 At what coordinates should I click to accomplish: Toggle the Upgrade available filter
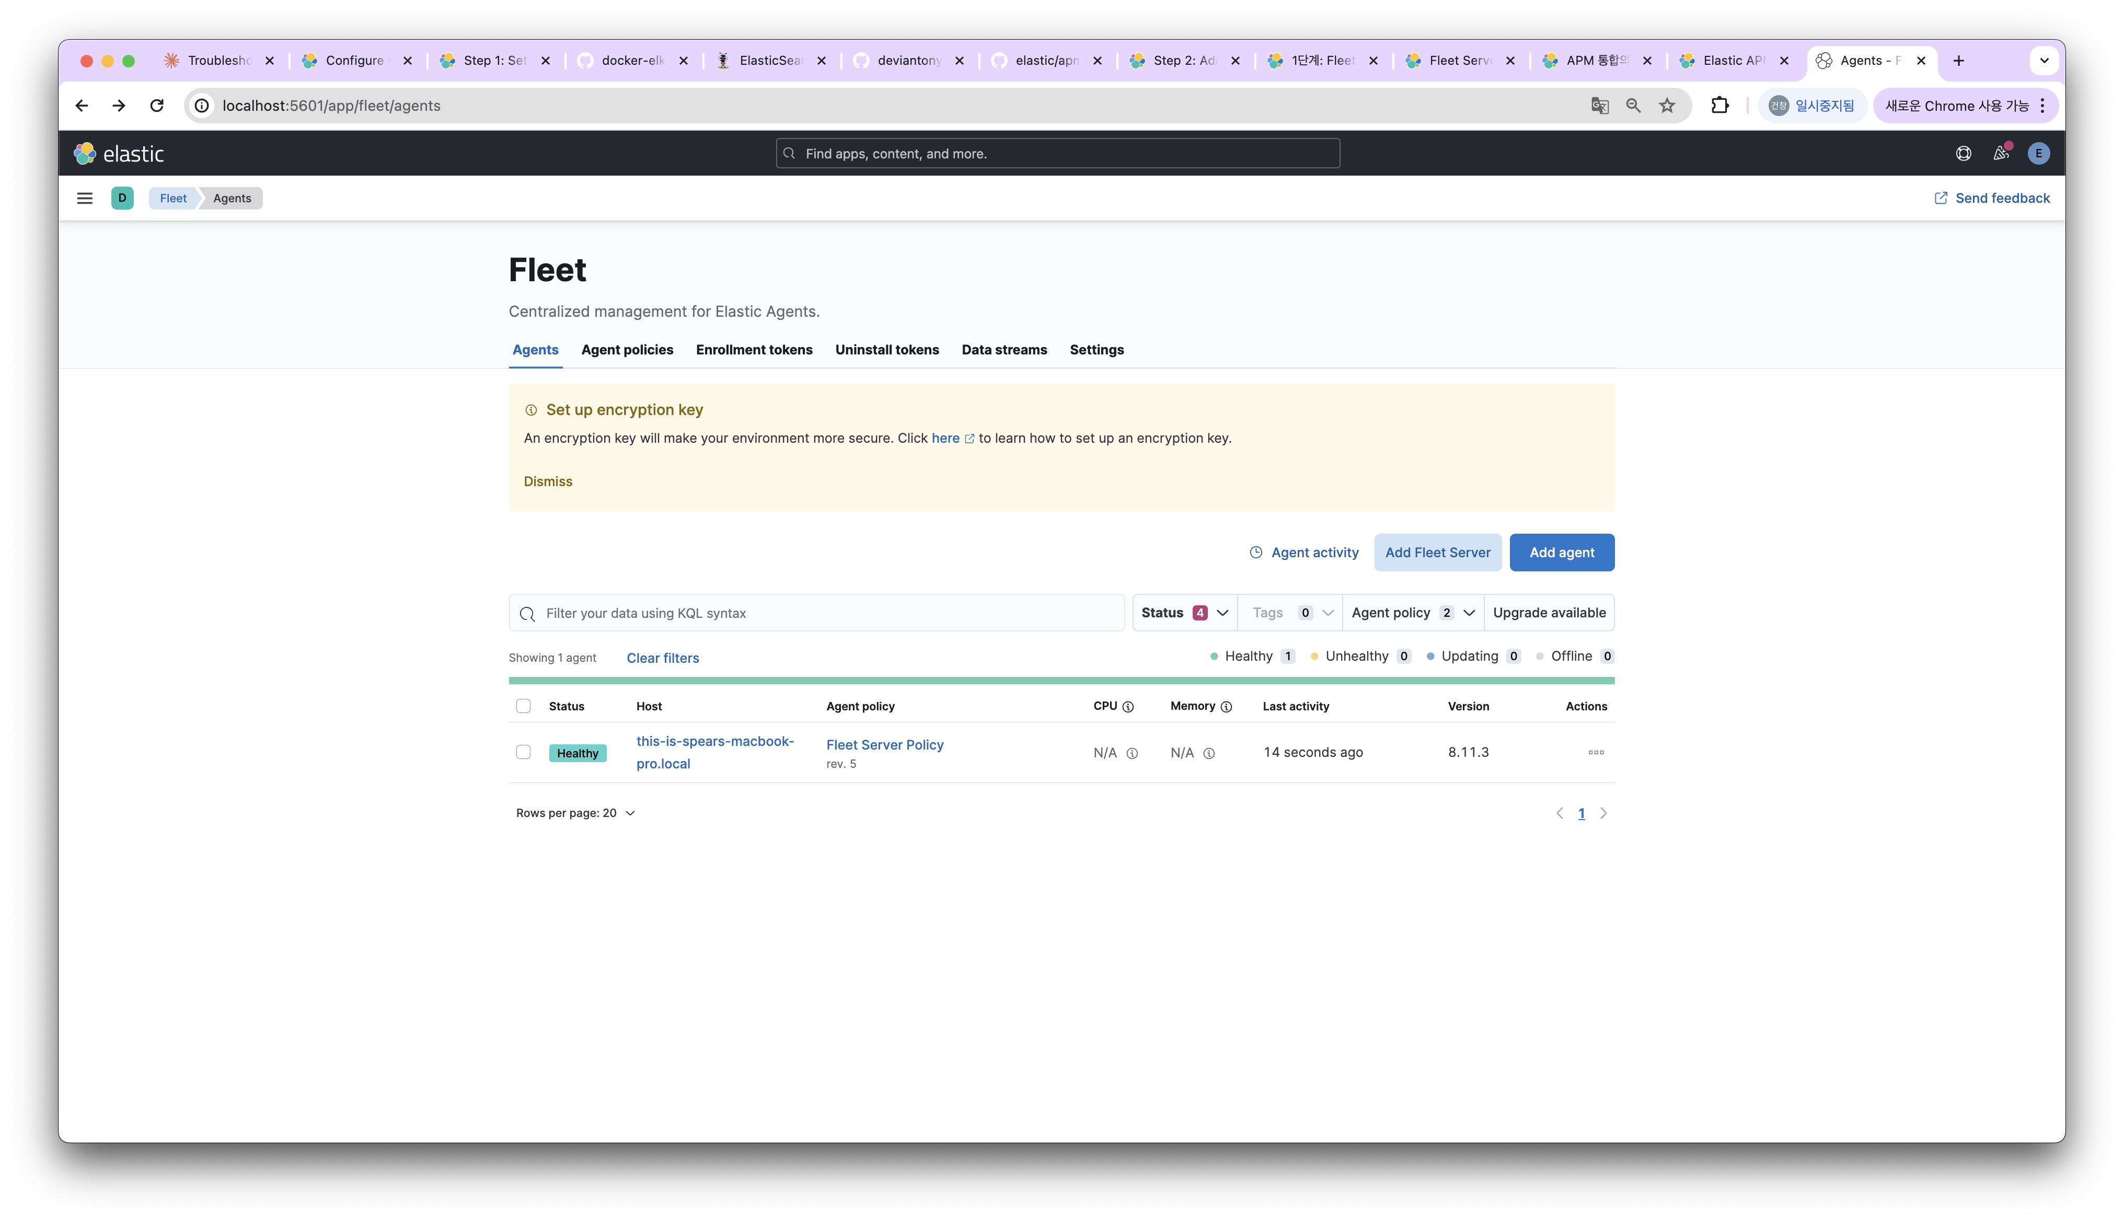(1549, 613)
